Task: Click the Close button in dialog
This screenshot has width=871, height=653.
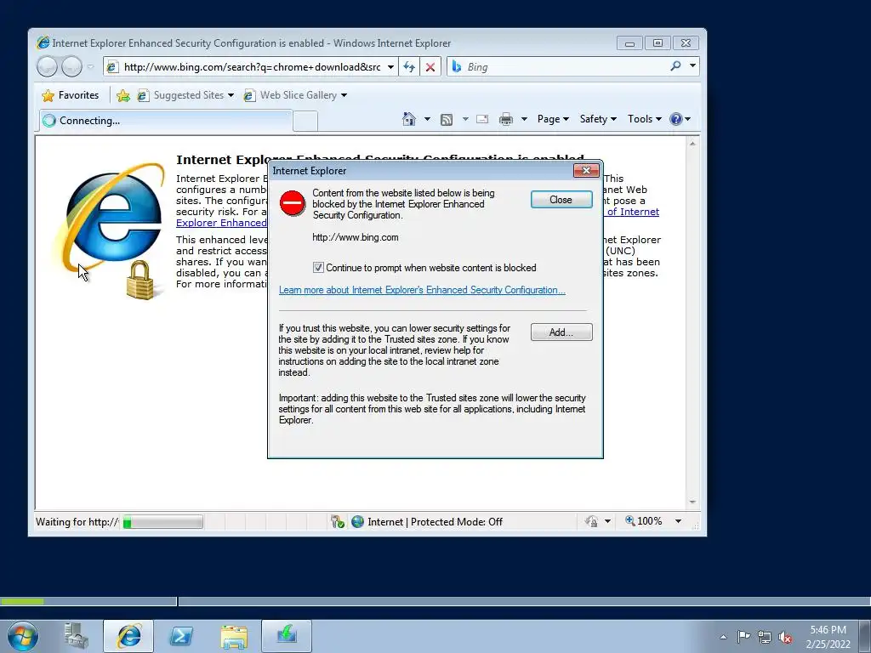Action: pyautogui.click(x=561, y=200)
